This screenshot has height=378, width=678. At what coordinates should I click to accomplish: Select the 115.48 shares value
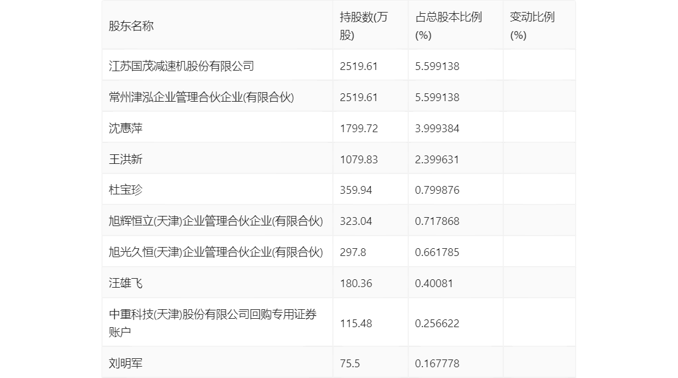(355, 324)
